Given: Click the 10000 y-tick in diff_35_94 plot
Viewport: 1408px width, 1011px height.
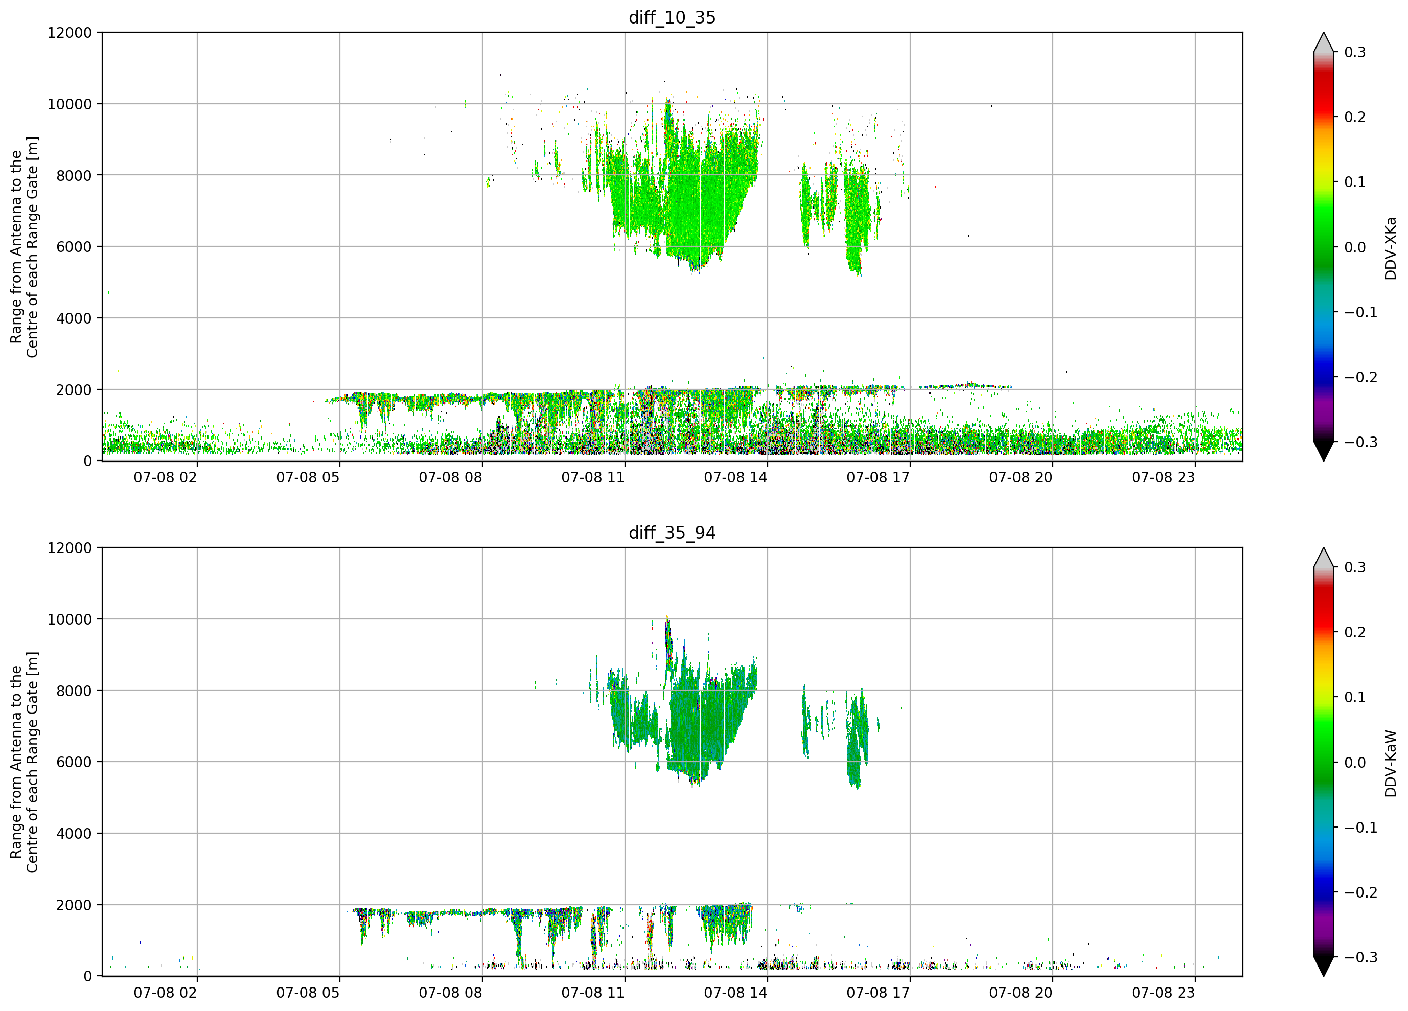Looking at the screenshot, I should click(x=70, y=619).
